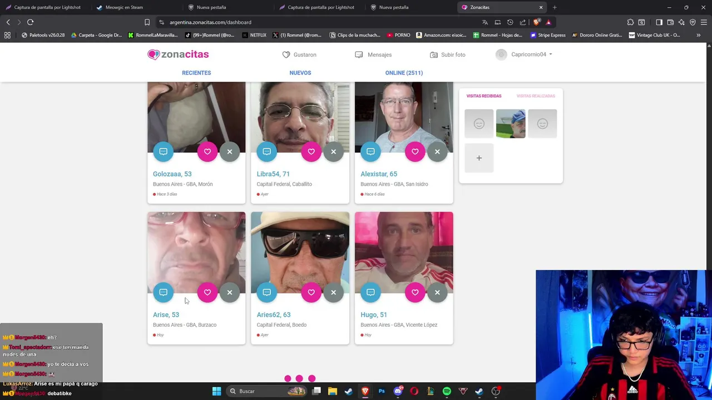Go to Subir foto upload page
The height and width of the screenshot is (400, 712).
(448, 54)
